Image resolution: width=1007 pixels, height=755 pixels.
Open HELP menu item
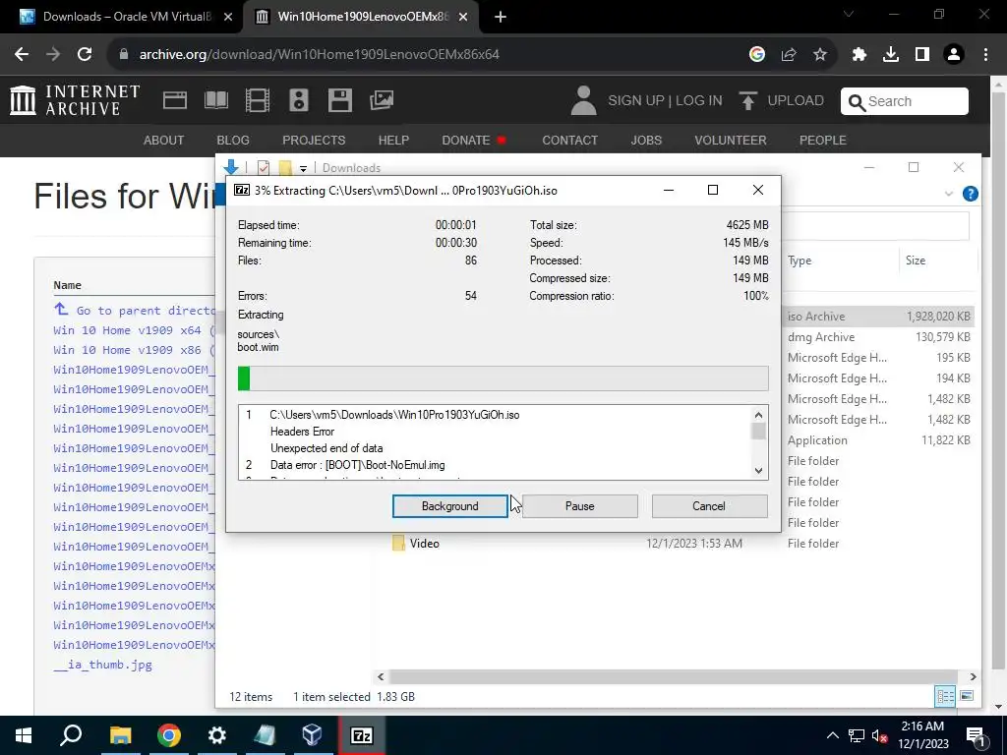tap(393, 140)
